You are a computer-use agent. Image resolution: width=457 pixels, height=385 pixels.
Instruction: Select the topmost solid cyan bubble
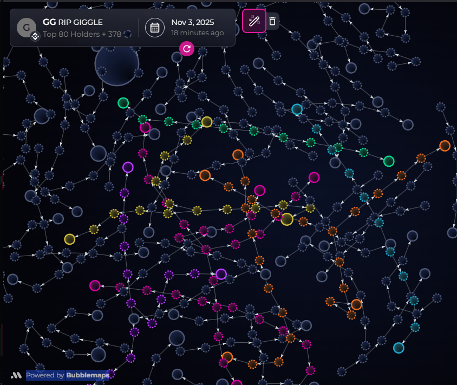point(297,109)
